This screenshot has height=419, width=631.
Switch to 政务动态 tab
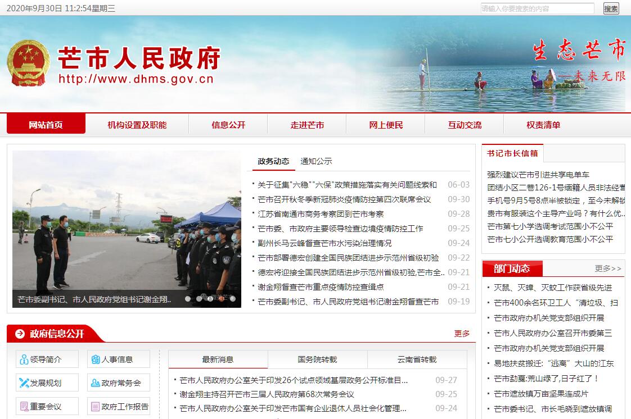(273, 162)
